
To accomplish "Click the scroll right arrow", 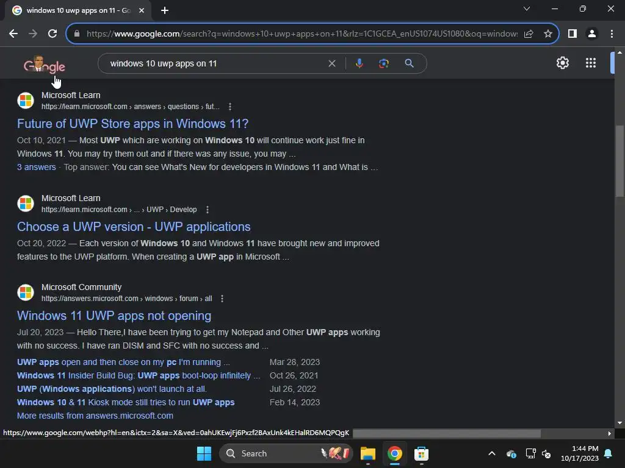I will (x=610, y=433).
